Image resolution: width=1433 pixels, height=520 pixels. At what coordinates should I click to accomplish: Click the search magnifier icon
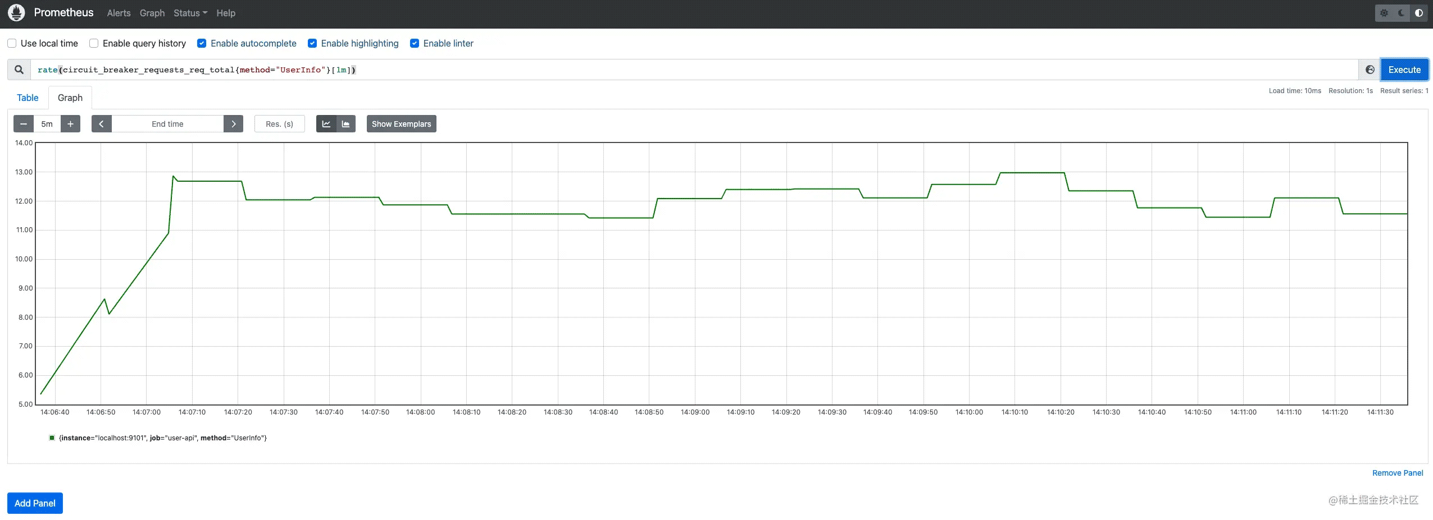(19, 70)
